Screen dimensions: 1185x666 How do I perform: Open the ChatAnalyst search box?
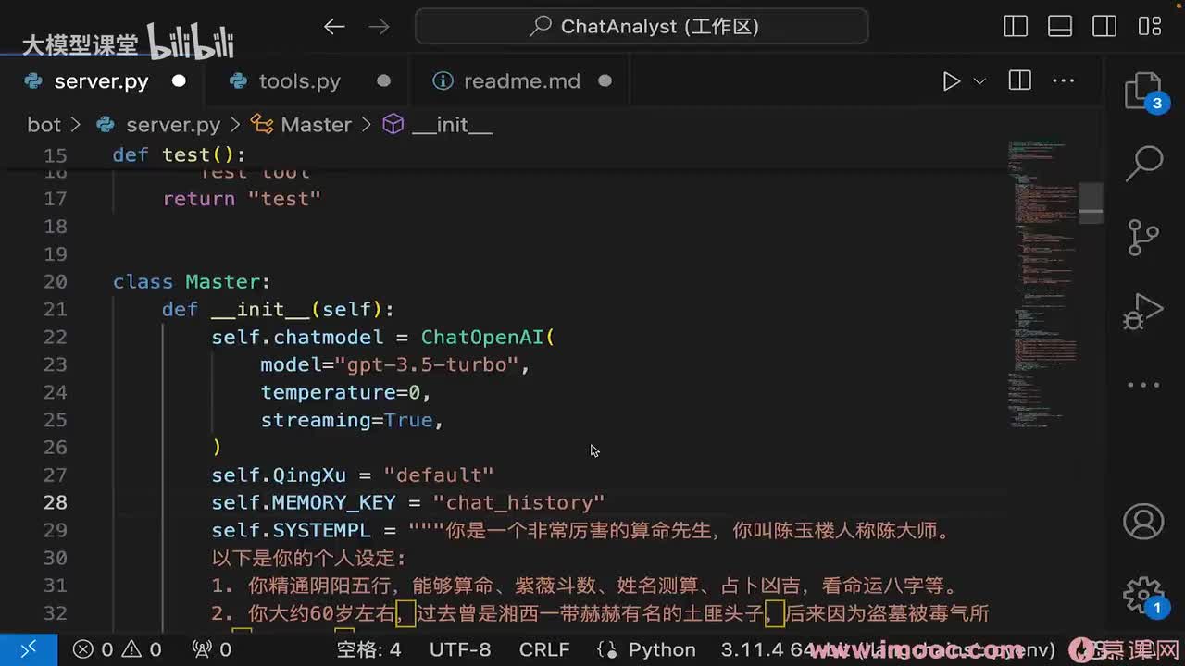pyautogui.click(x=642, y=27)
